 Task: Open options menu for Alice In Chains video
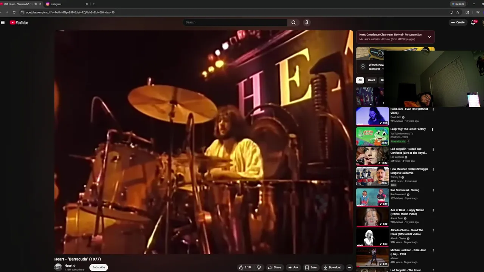point(433,231)
